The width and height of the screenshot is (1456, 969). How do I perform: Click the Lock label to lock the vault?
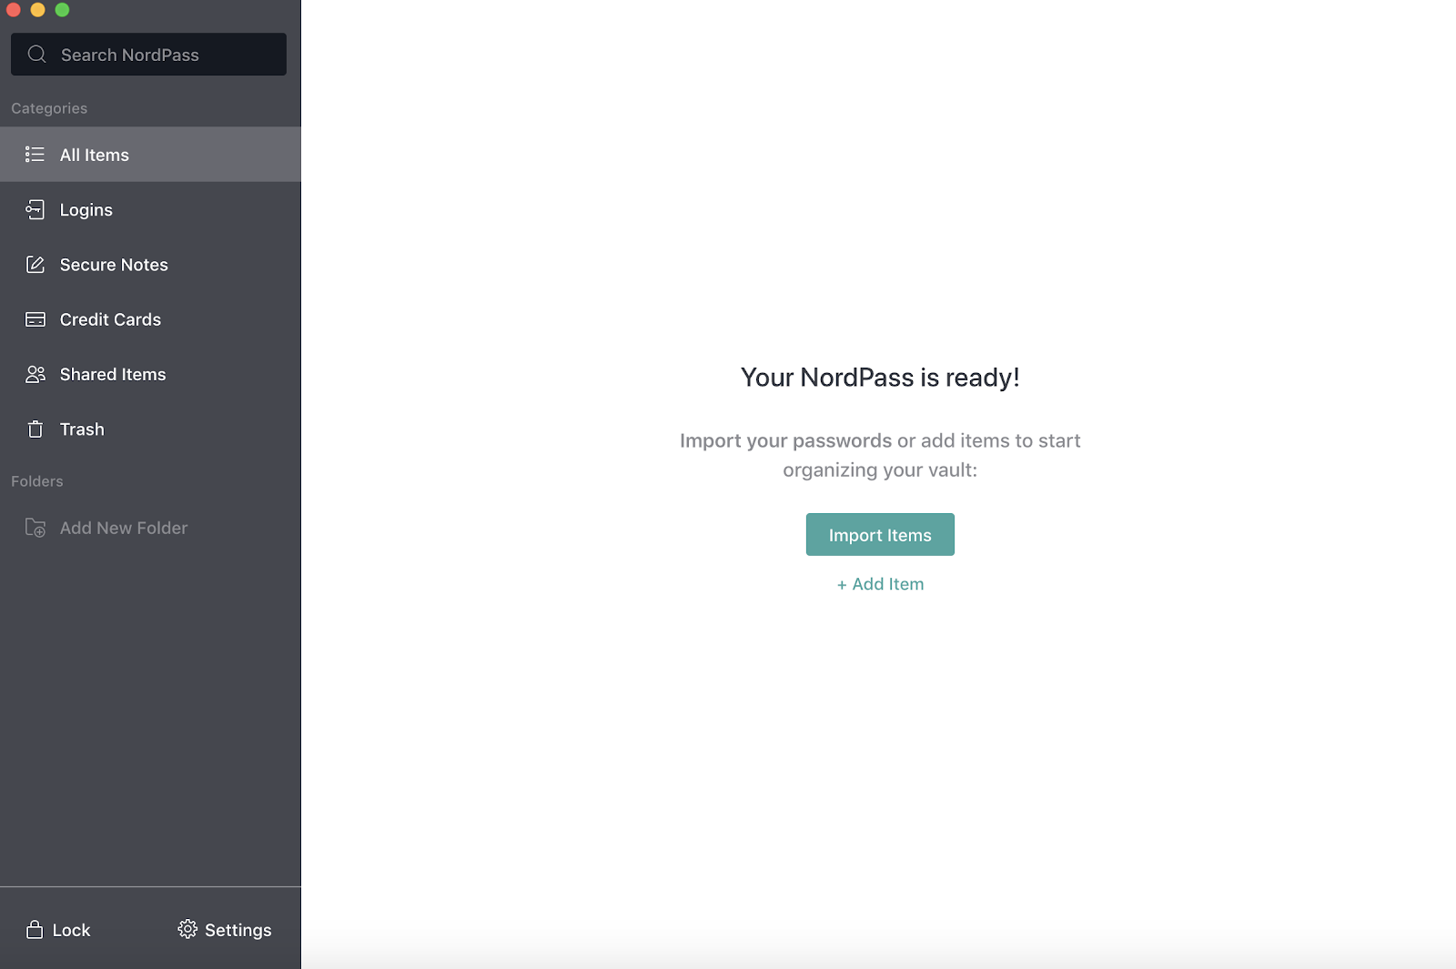click(71, 930)
